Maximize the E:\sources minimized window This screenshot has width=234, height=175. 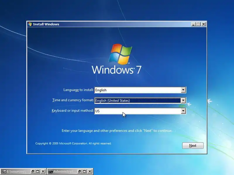[x=38, y=171]
